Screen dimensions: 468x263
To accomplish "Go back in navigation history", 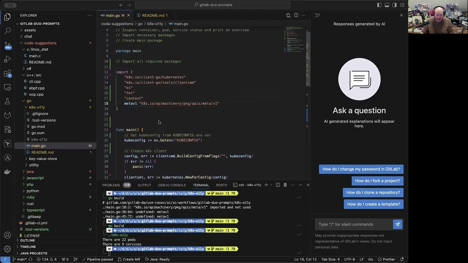I will [x=121, y=5].
